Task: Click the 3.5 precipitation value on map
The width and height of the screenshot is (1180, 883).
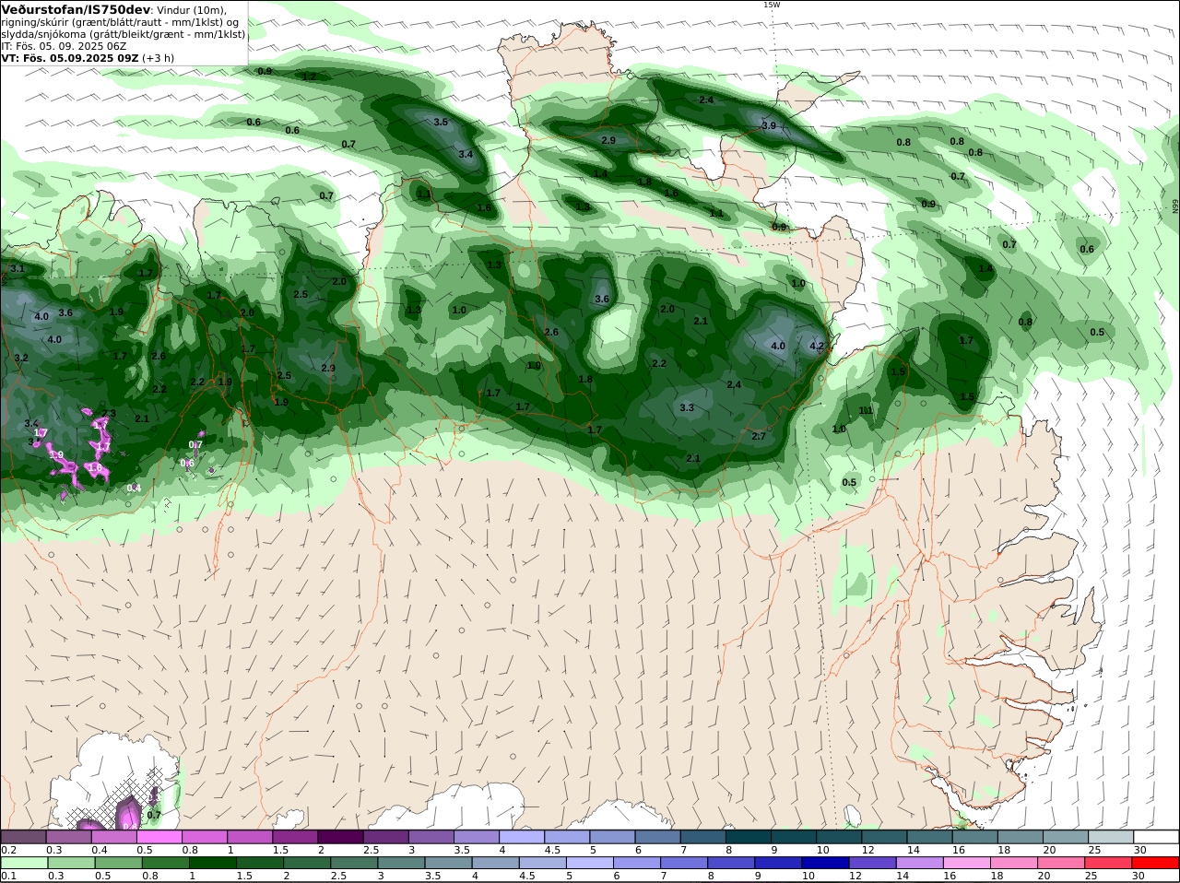Action: 441,122
